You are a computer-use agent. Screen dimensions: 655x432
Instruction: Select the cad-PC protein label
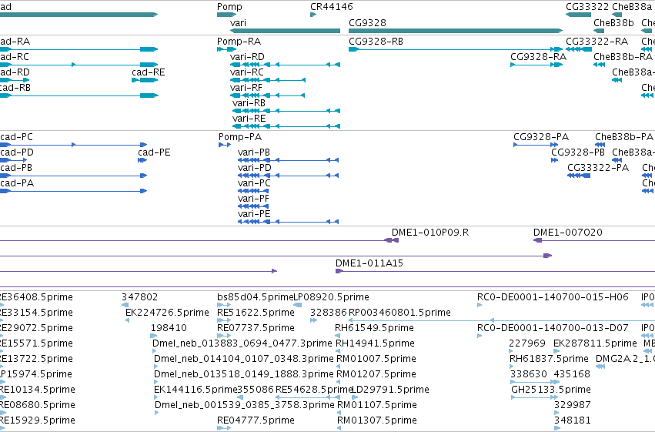click(17, 137)
